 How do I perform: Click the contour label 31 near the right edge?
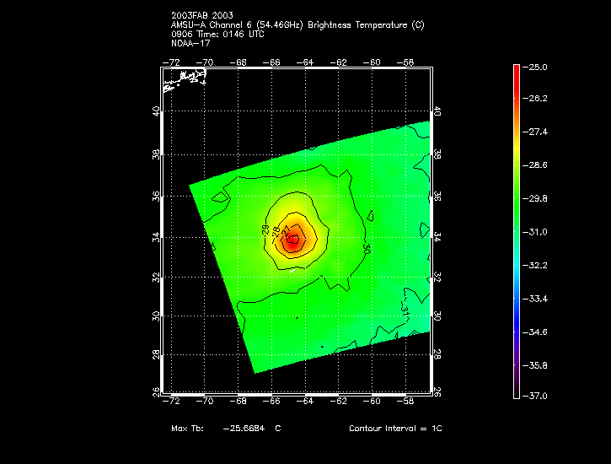[x=406, y=310]
